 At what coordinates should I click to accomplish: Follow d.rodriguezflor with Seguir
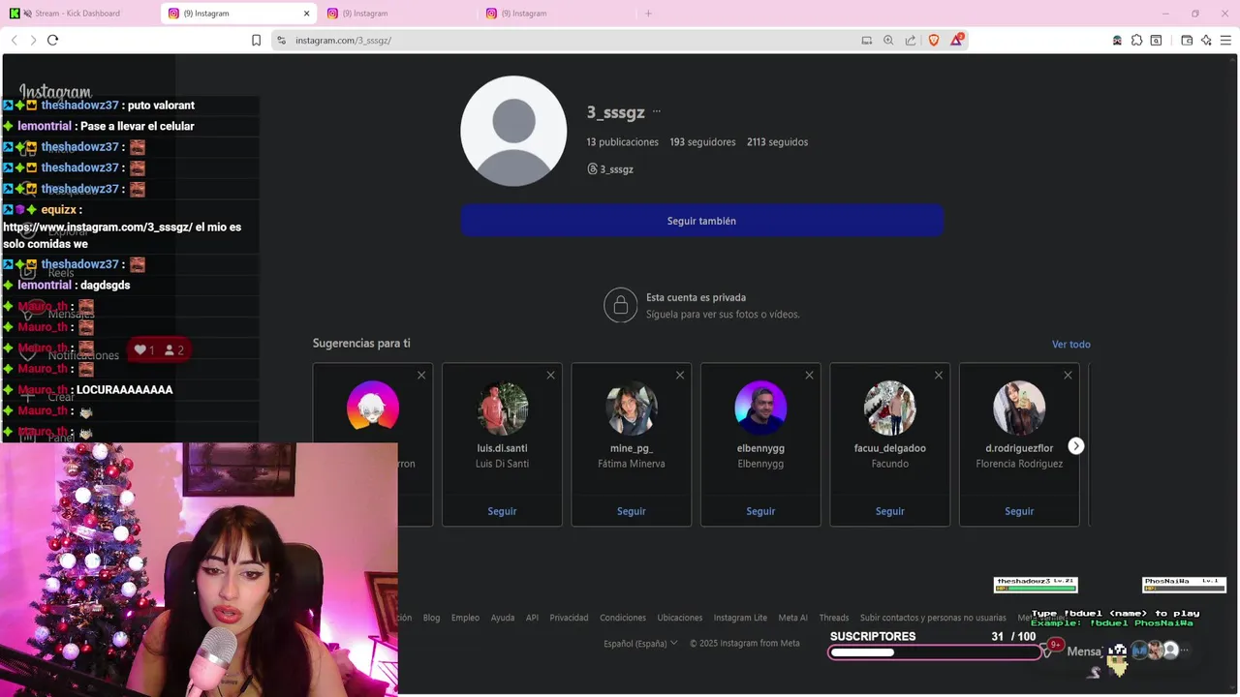(x=1019, y=511)
